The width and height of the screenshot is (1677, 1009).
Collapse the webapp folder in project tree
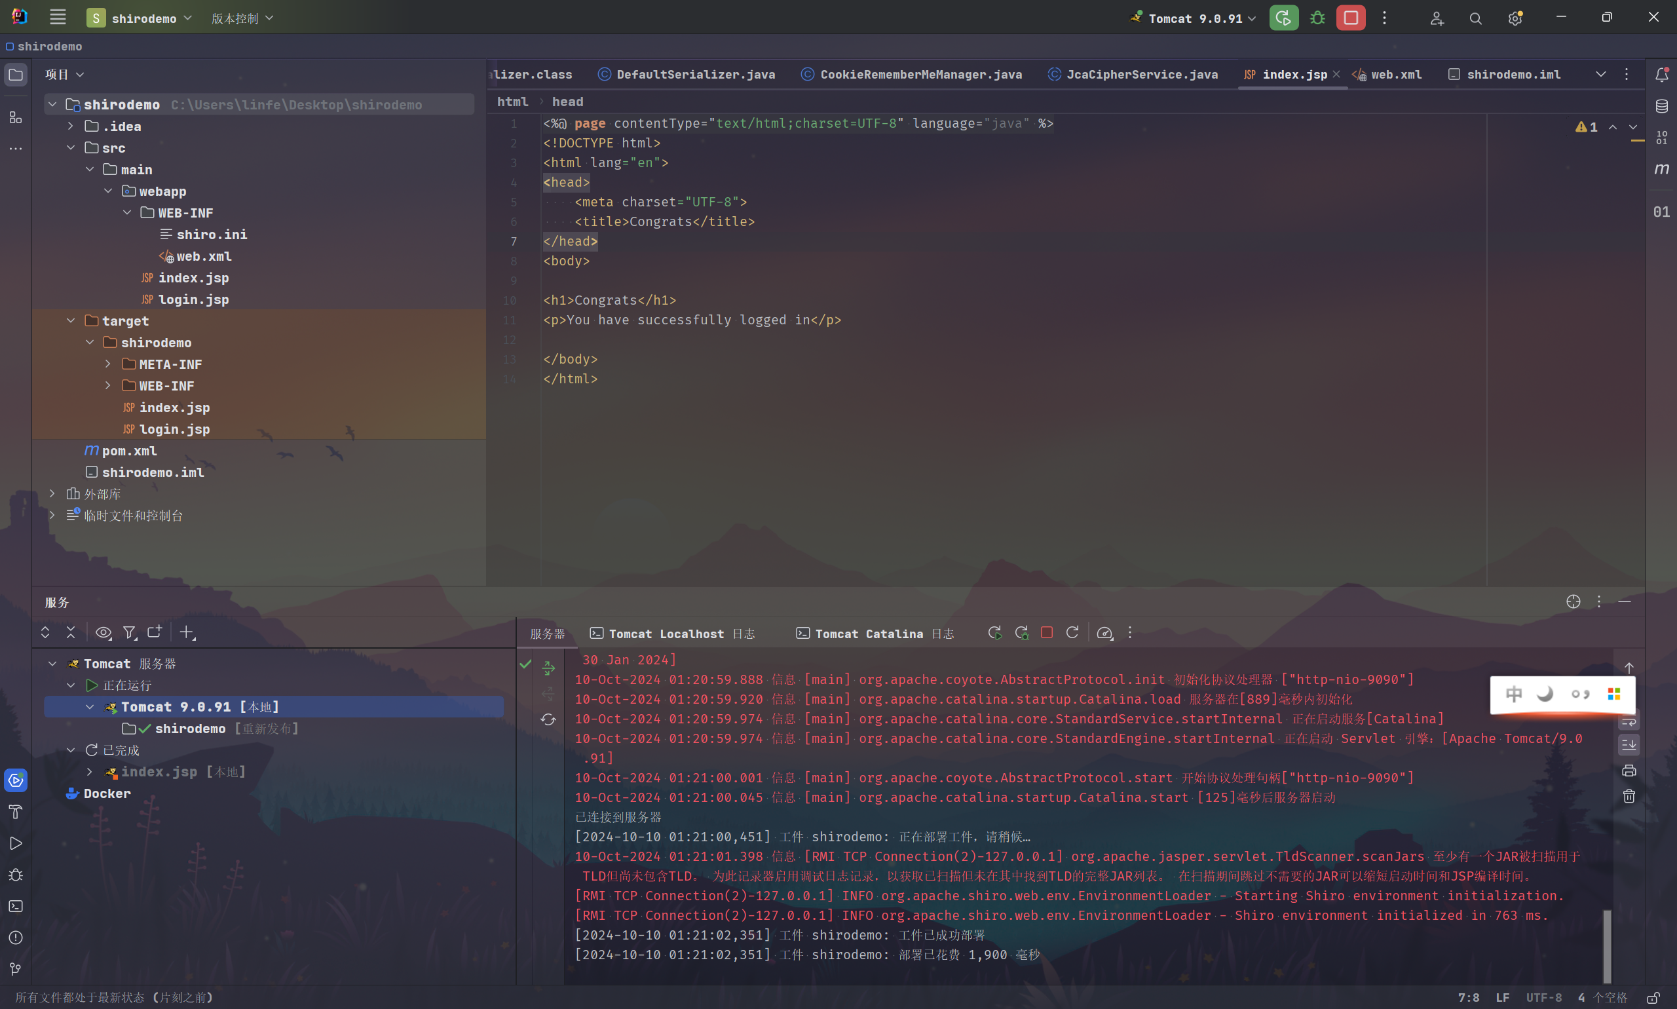click(x=109, y=191)
